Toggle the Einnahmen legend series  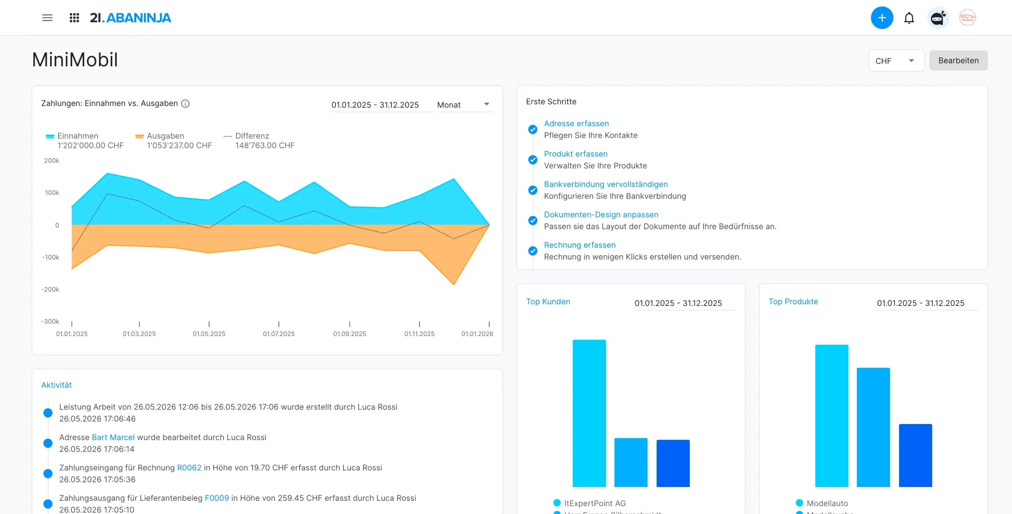(x=72, y=136)
